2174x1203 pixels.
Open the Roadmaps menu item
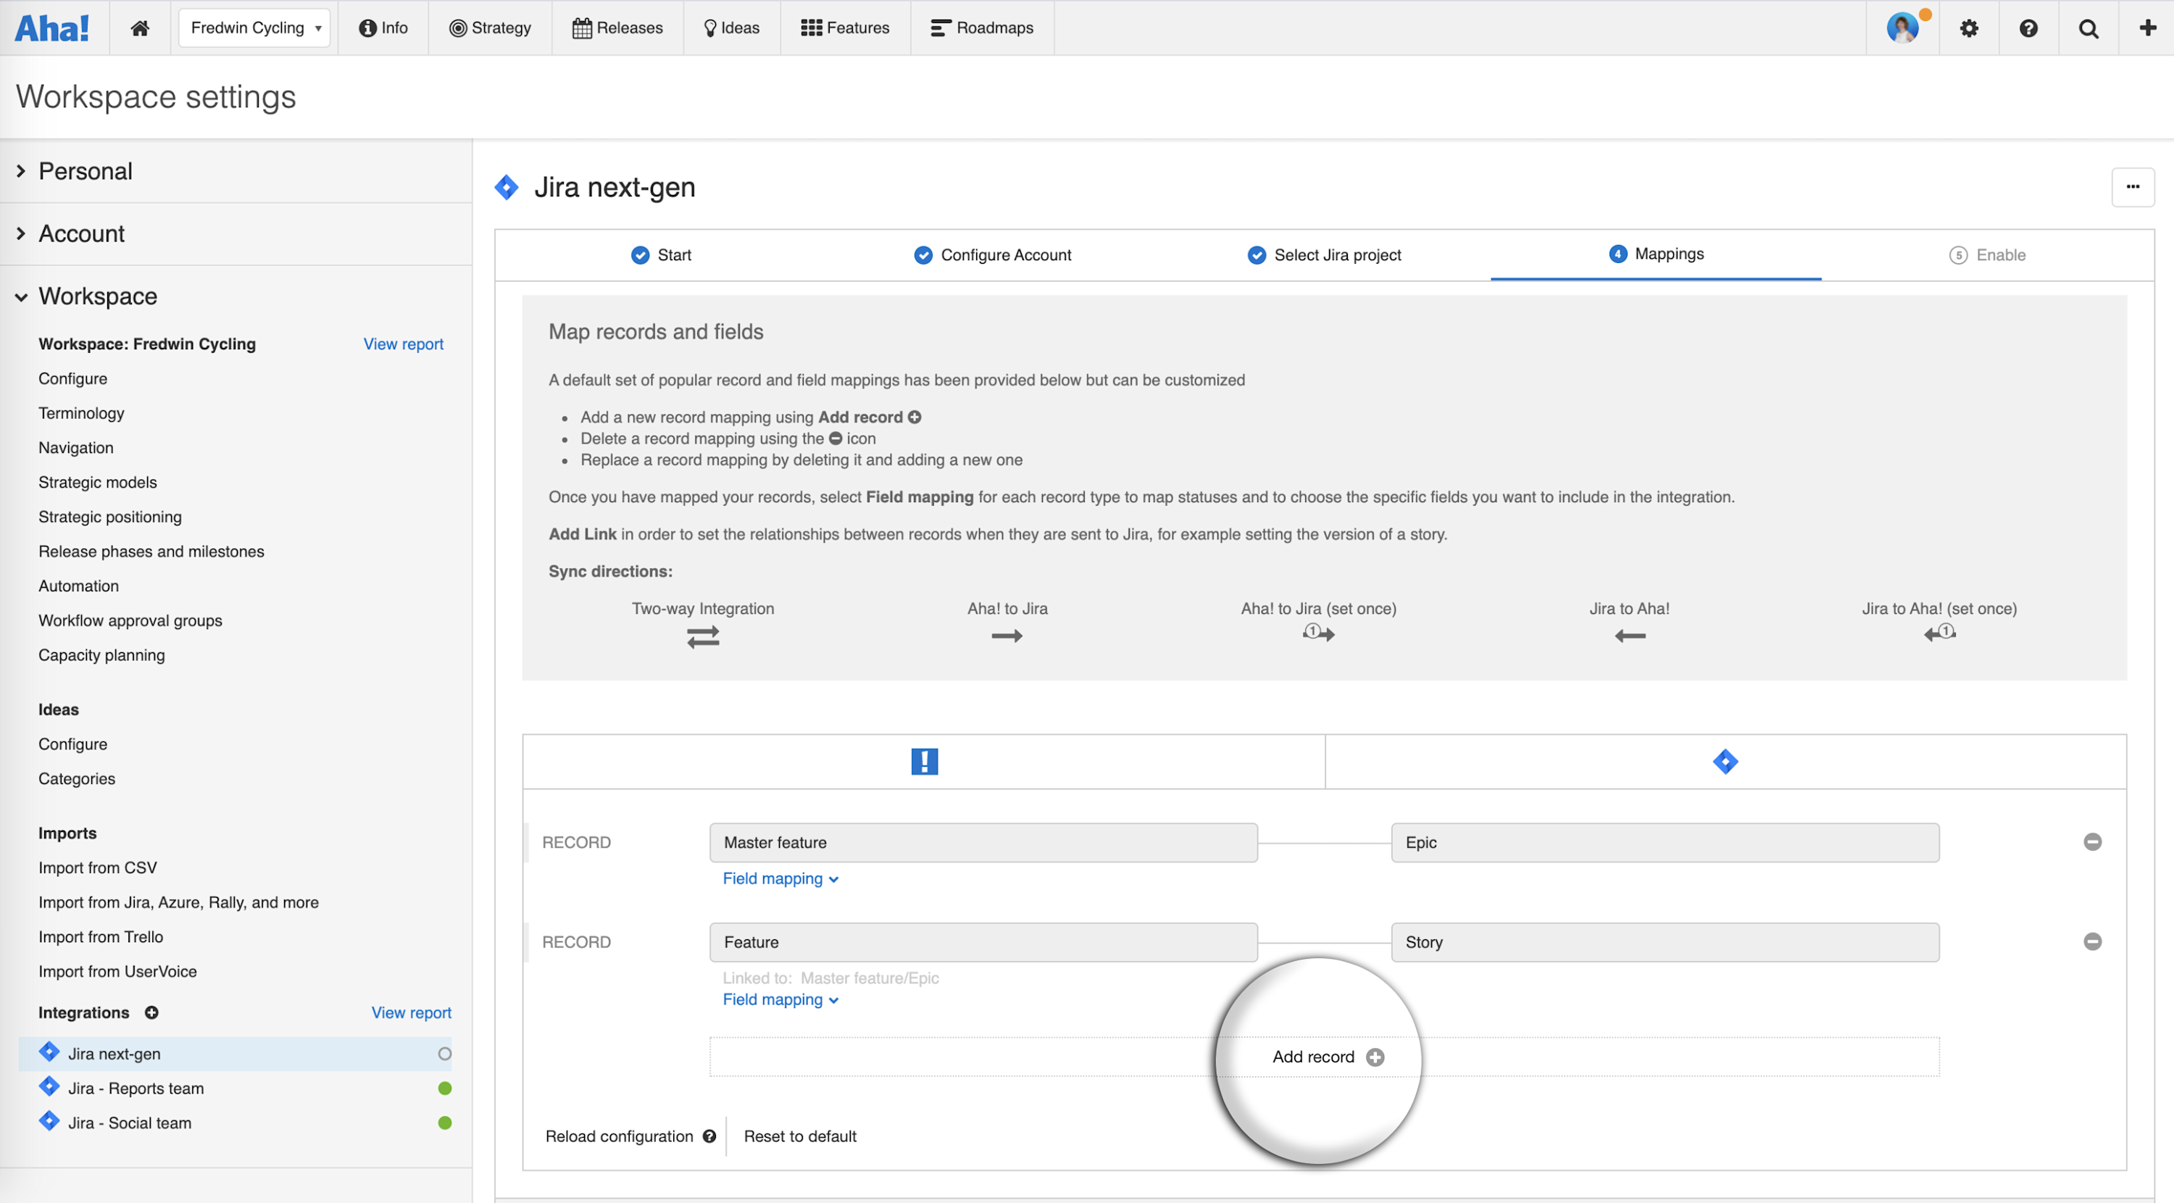tap(981, 27)
